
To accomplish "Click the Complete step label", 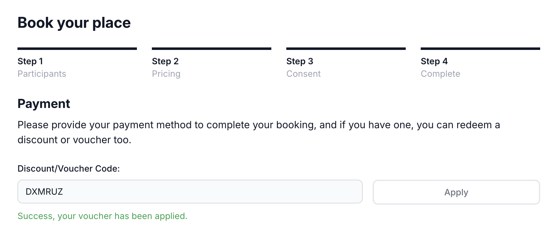I will (441, 74).
